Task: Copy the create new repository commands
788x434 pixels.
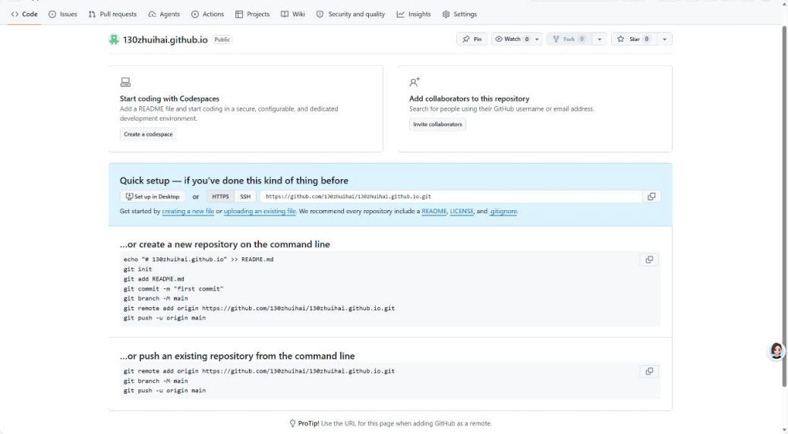Action: click(x=649, y=259)
